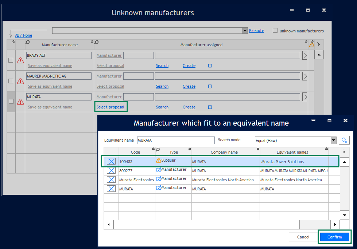Click the X icon in the 100483 row
Screen dimensions: 357x249
[112, 161]
